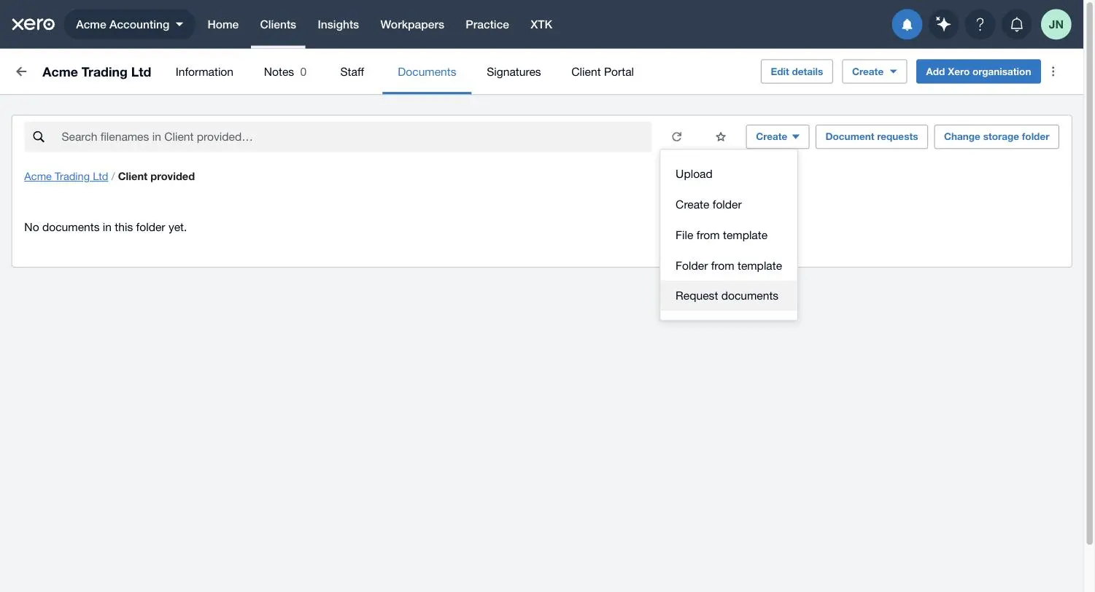This screenshot has height=592, width=1095.
Task: Open the three-dot more options menu
Action: point(1053,71)
